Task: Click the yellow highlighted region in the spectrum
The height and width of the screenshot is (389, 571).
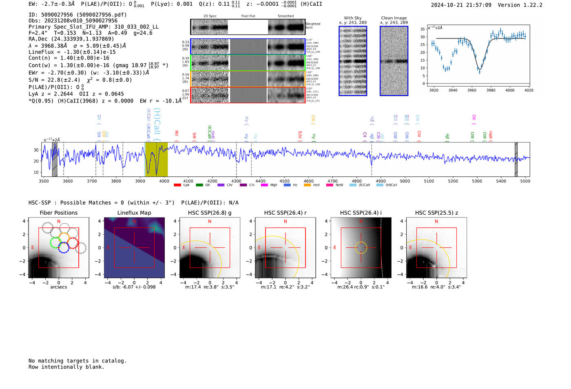Action: point(156,159)
